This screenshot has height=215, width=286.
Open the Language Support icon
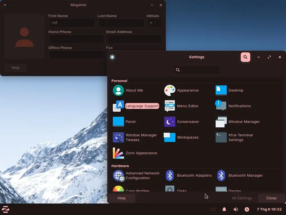(118, 106)
